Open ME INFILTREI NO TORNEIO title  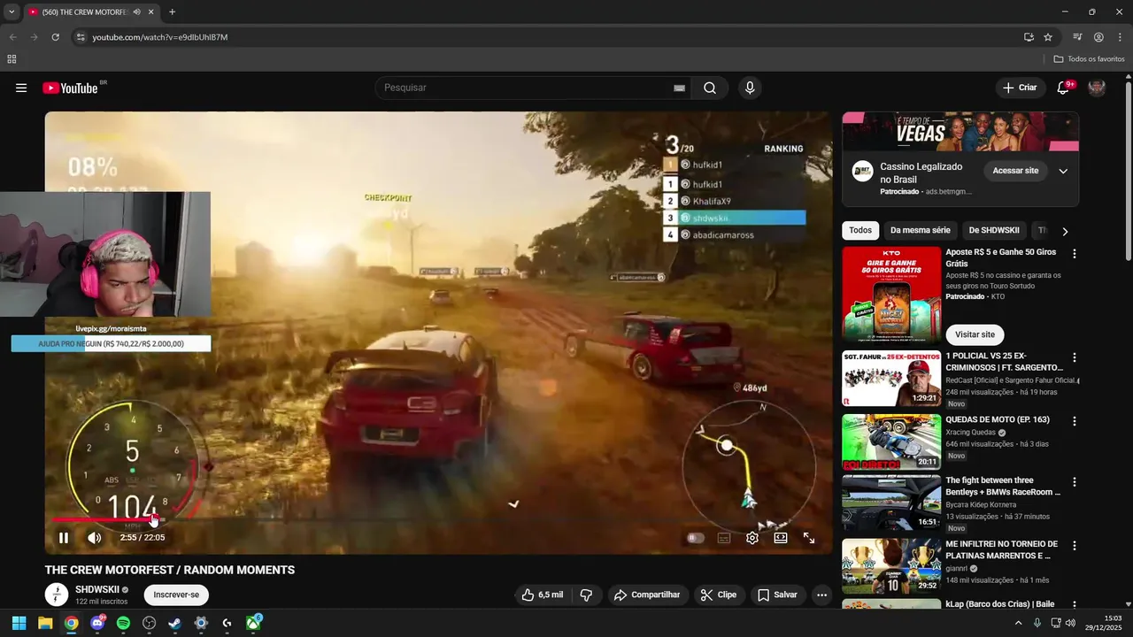pyautogui.click(x=1001, y=549)
